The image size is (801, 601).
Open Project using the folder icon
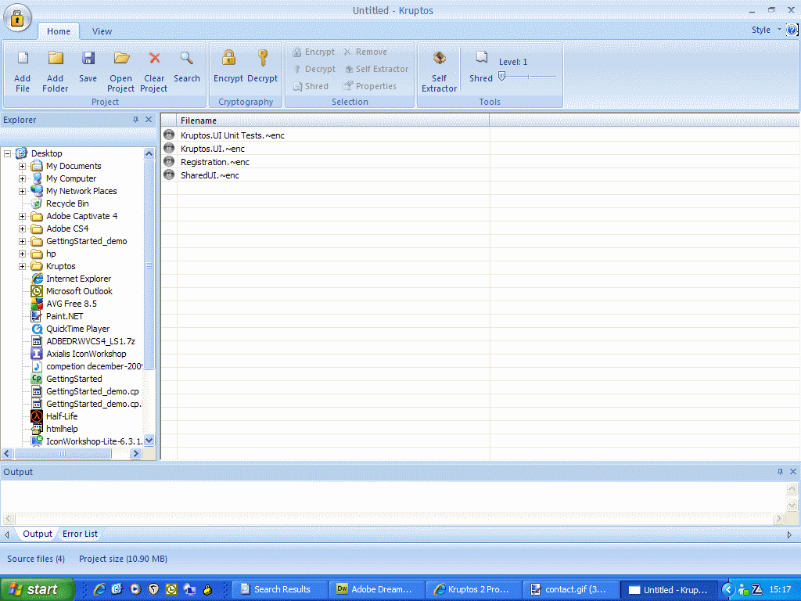pos(121,59)
